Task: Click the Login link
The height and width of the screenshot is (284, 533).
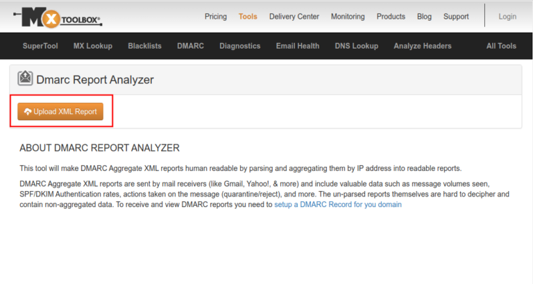Action: [507, 17]
